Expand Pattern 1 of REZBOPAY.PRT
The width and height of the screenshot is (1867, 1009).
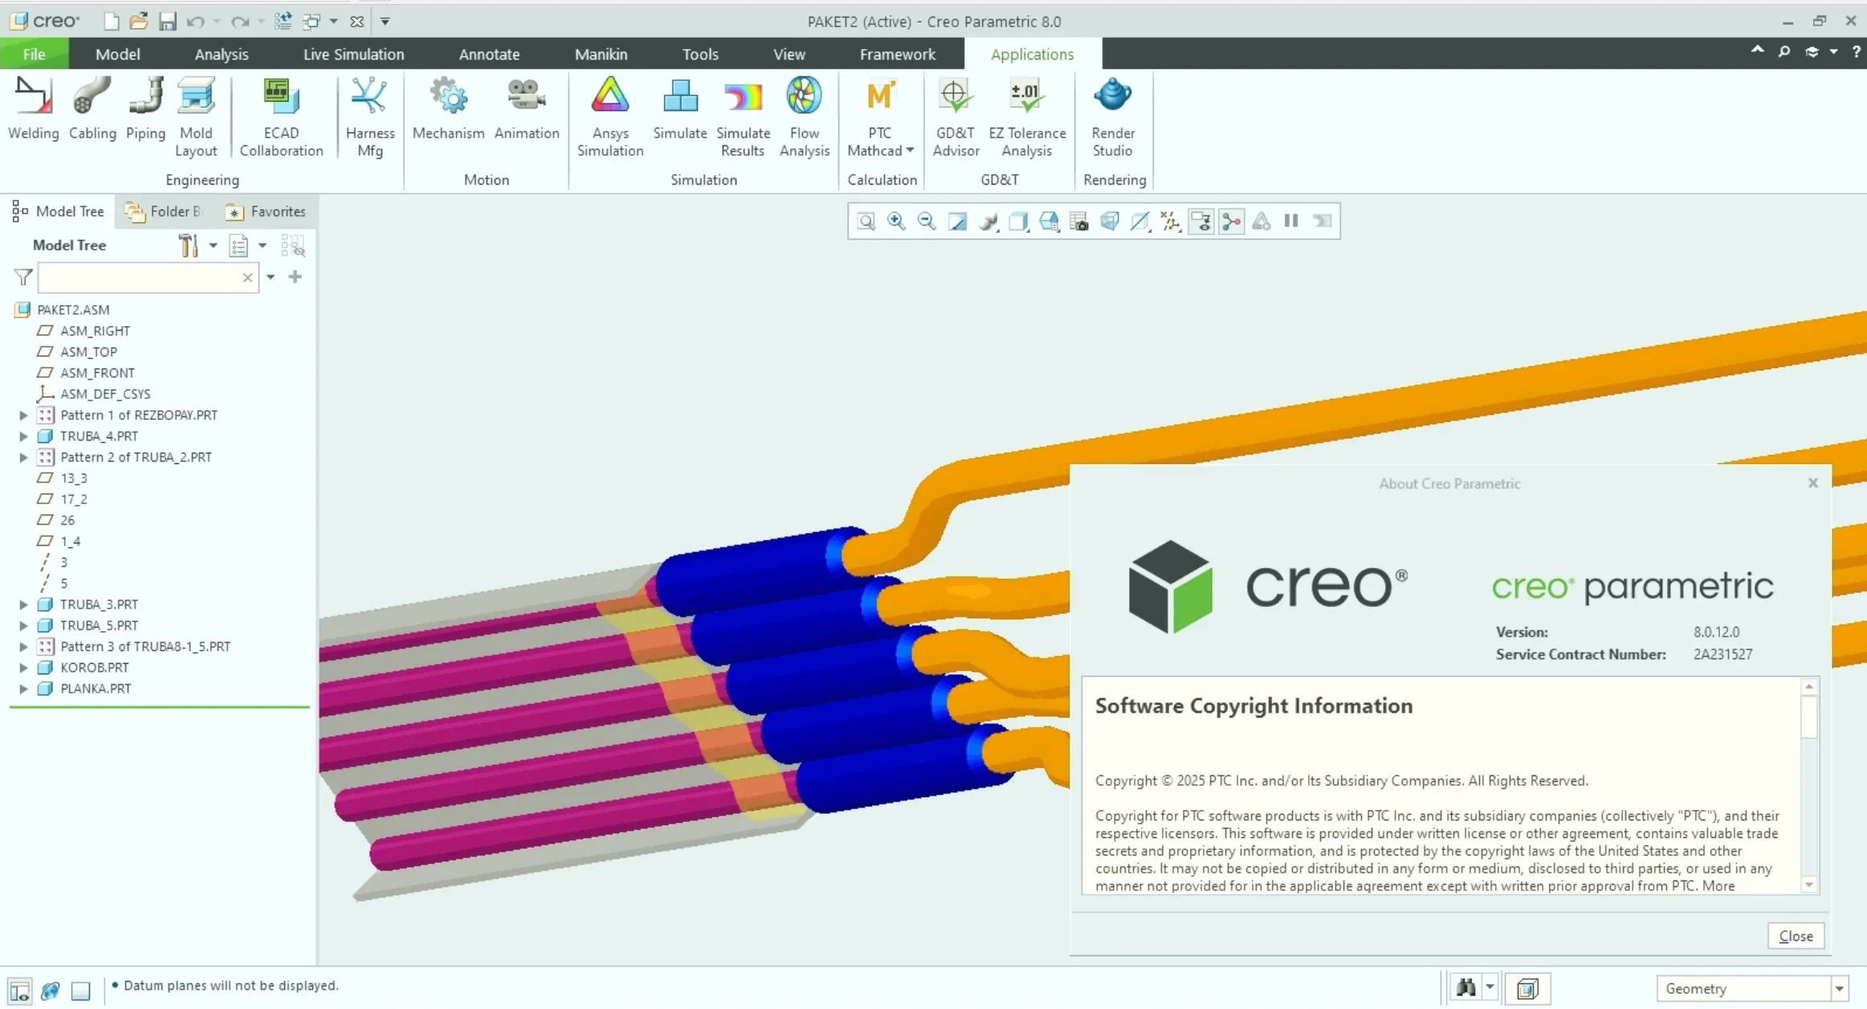point(23,415)
